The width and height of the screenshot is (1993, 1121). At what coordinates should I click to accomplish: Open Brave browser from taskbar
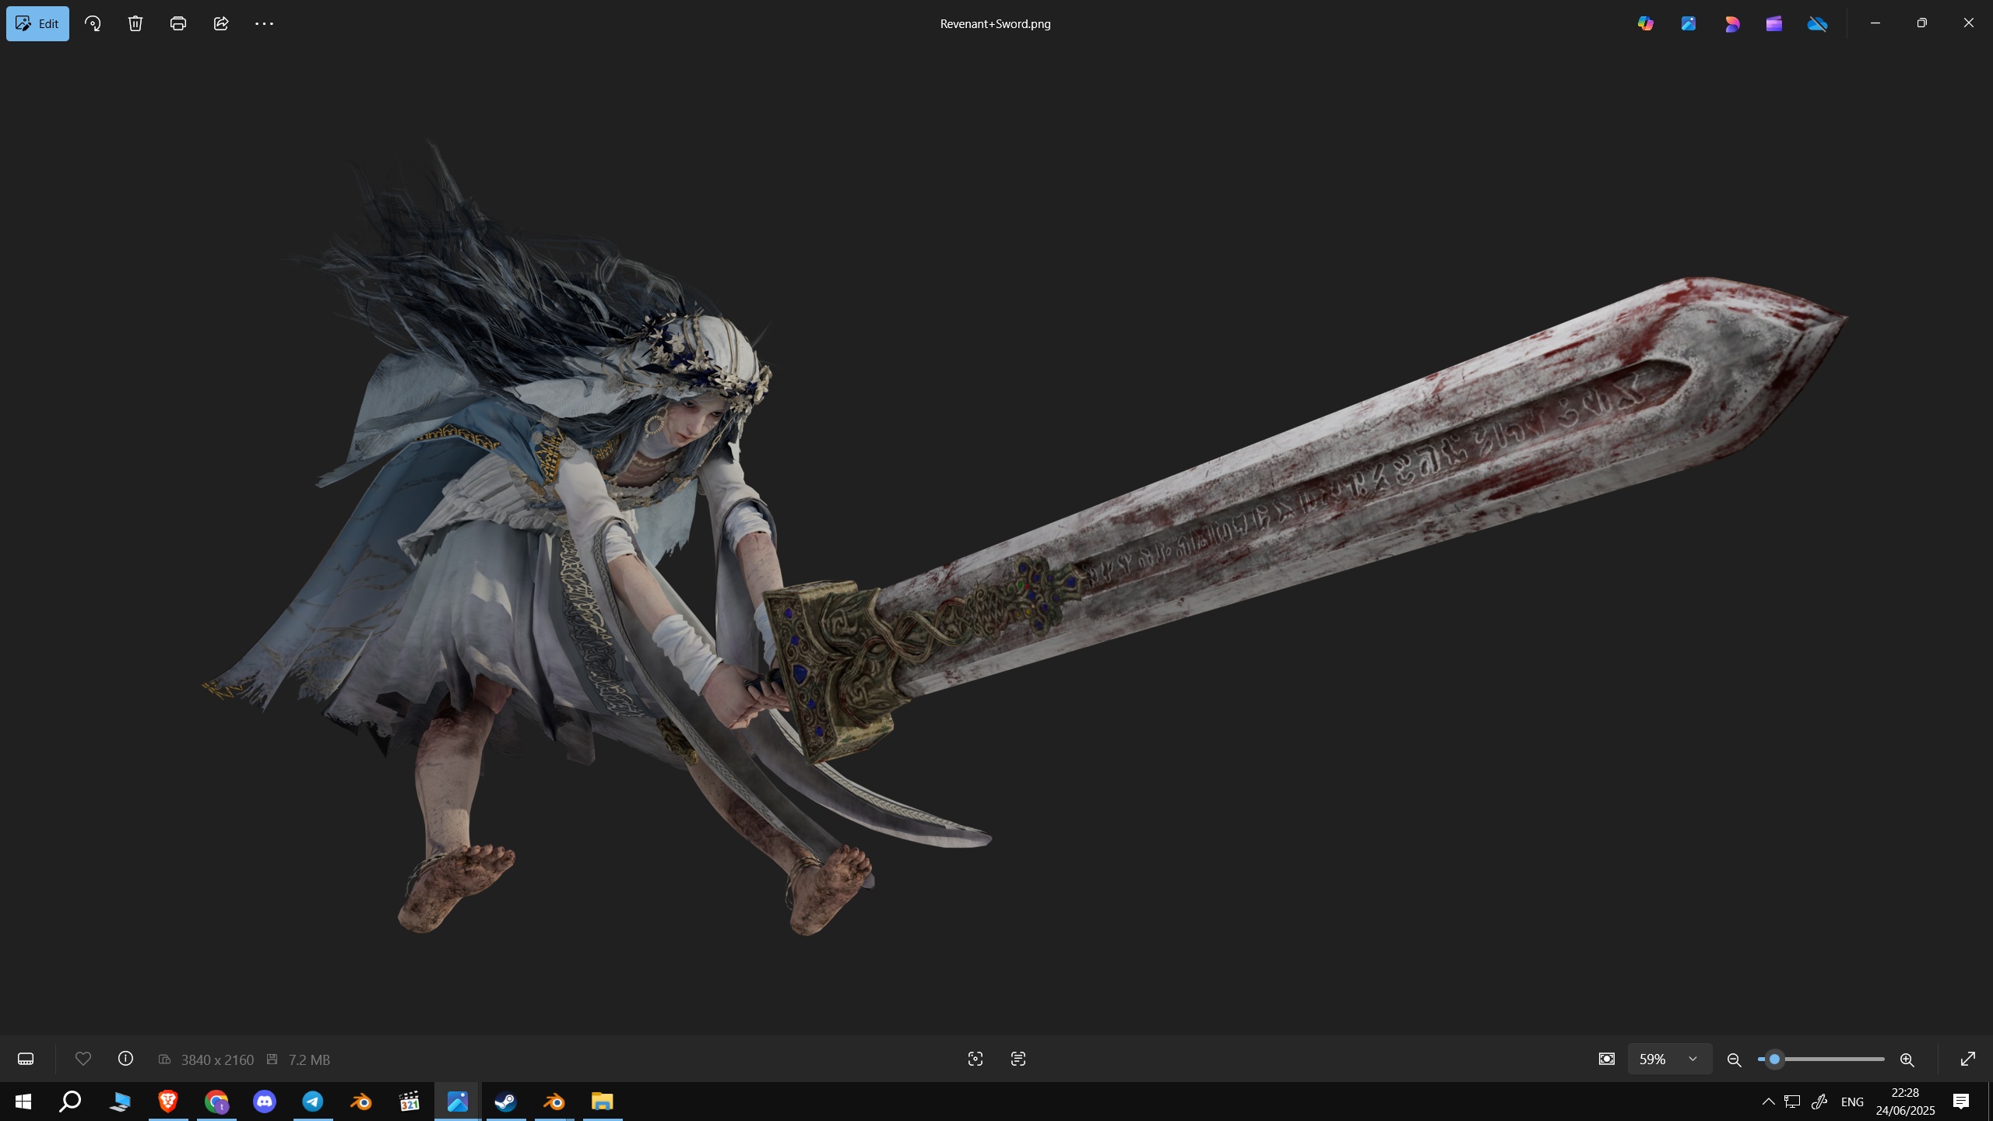168,1102
